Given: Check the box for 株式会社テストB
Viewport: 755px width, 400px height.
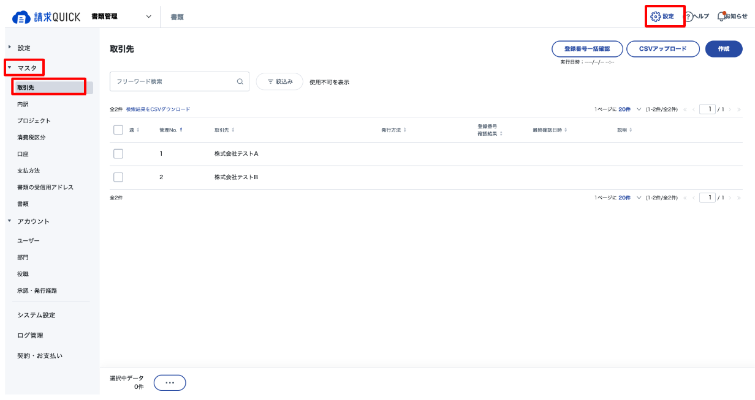Looking at the screenshot, I should coord(118,177).
